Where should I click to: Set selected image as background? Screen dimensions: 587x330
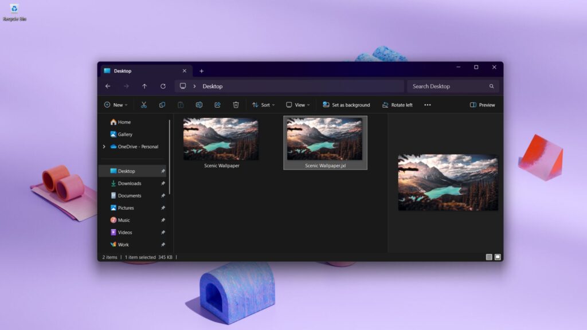[346, 105]
